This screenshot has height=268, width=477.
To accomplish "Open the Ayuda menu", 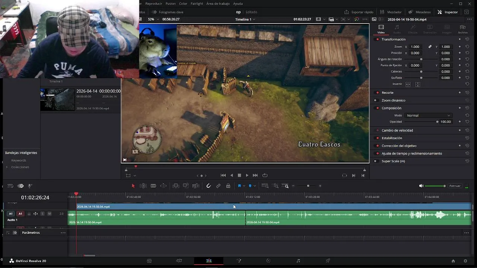I will [238, 4].
